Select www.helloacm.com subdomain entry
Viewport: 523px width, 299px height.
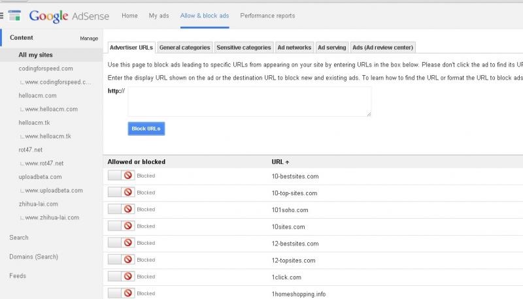point(52,109)
